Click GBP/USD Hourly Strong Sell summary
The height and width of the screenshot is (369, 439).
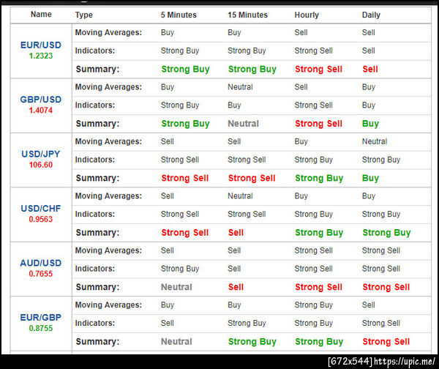[318, 124]
